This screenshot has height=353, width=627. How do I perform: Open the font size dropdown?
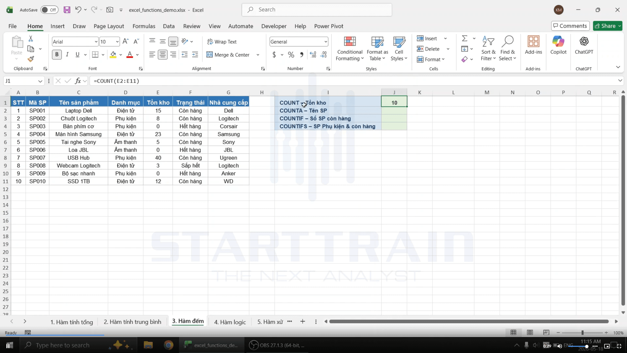point(117,42)
